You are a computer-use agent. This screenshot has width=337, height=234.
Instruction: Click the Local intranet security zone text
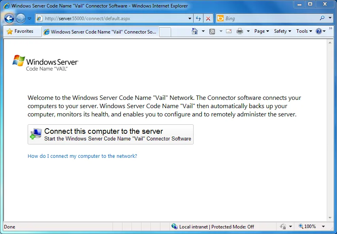pos(217,227)
